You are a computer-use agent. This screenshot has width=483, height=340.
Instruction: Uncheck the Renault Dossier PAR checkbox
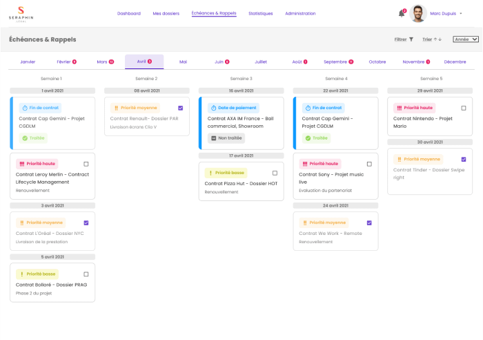tap(181, 108)
